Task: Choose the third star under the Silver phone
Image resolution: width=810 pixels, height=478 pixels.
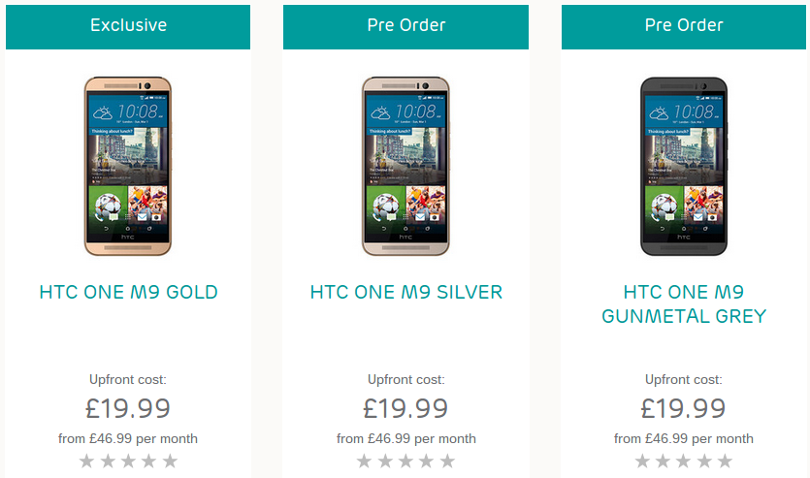Action: pos(405,461)
